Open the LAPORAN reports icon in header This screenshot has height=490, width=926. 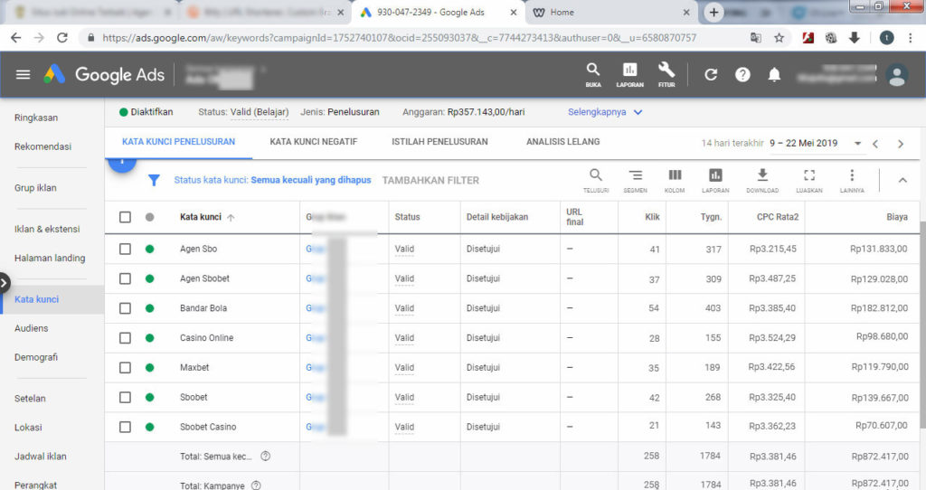coord(629,73)
